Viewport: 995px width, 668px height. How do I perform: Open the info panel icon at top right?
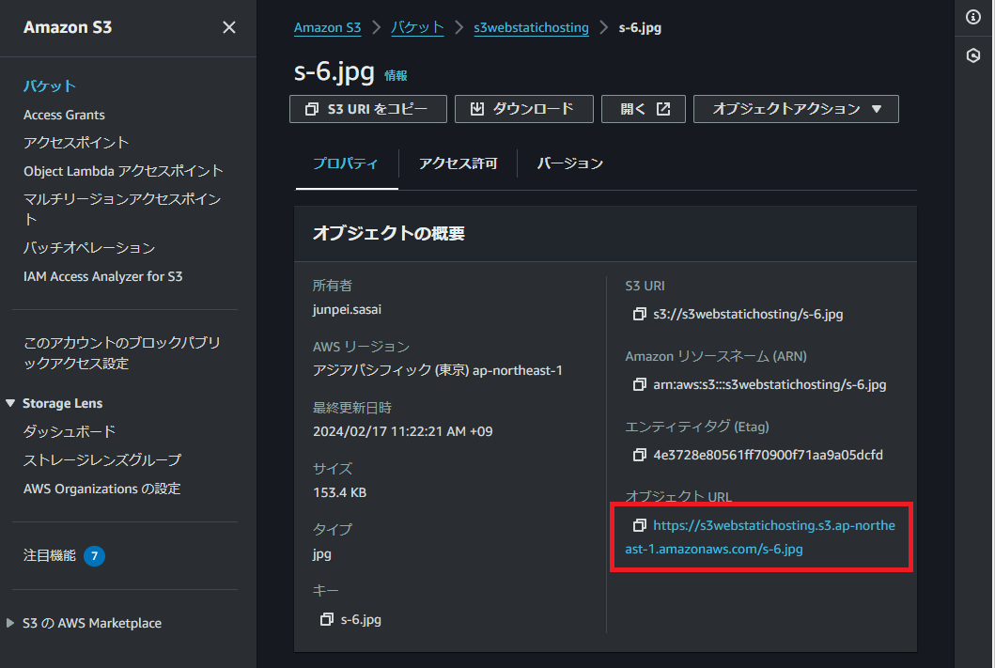974,16
